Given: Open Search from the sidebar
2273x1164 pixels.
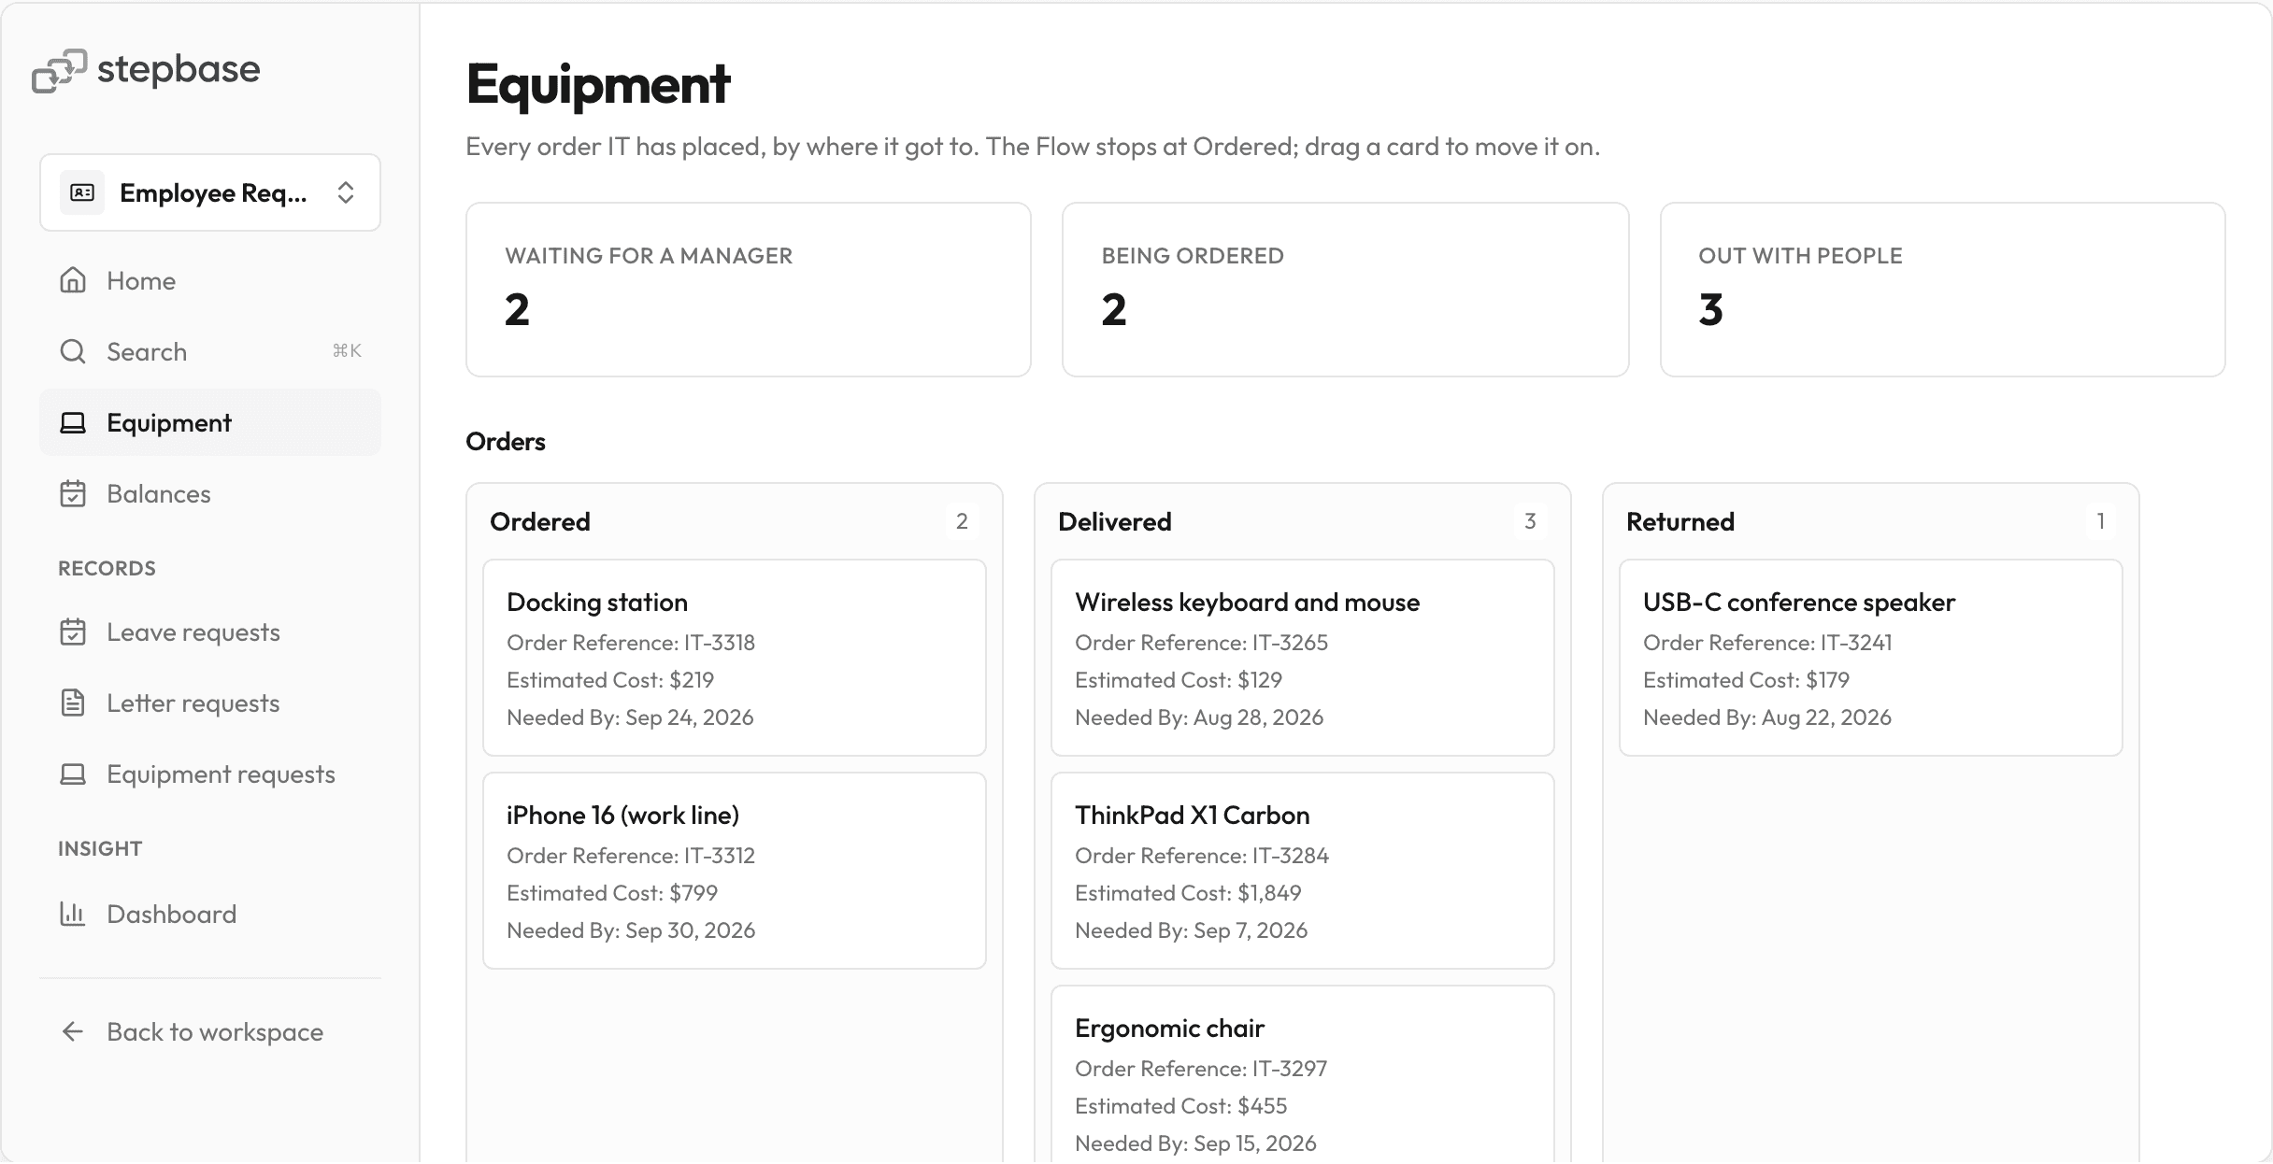Looking at the screenshot, I should [210, 351].
